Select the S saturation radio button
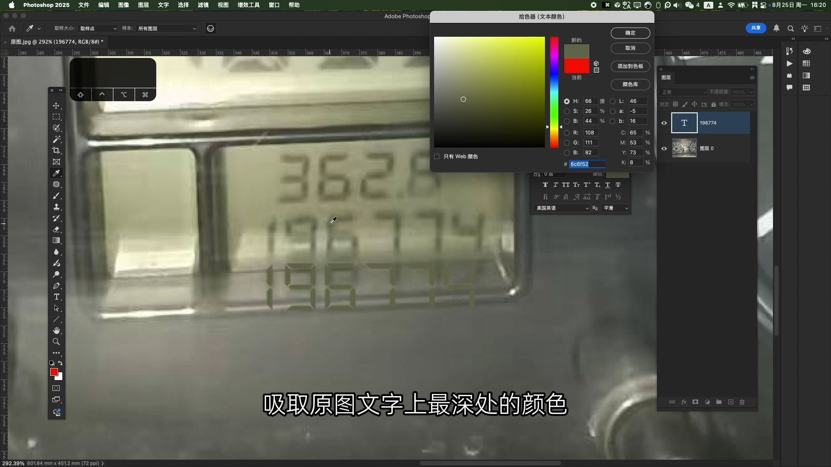The image size is (831, 467). click(567, 111)
